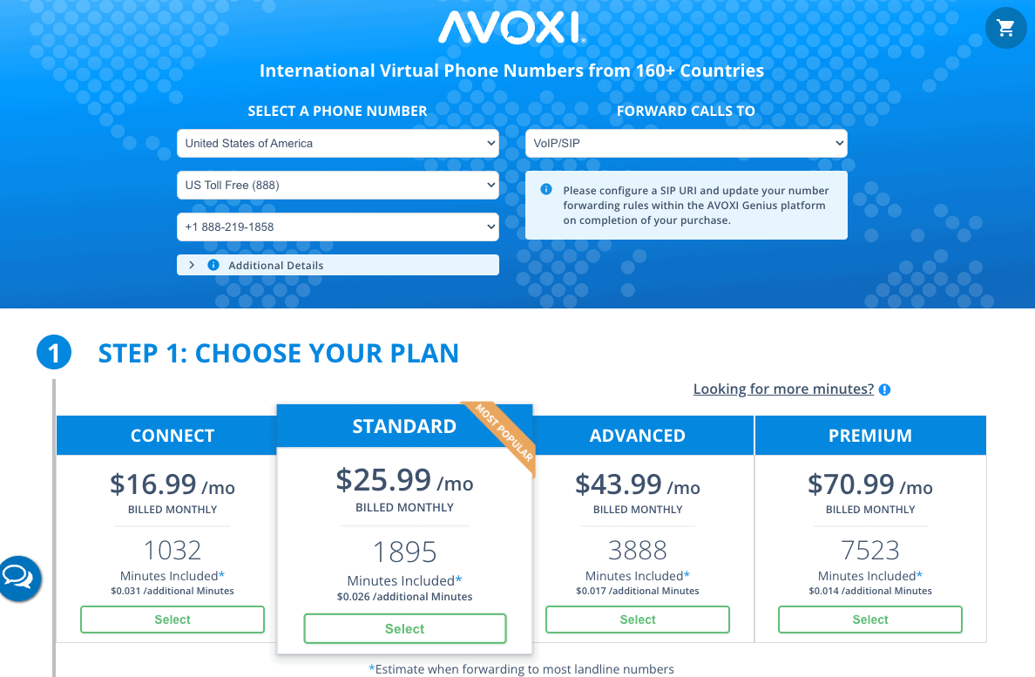Open the VoIP/SIP forwarding destination dropdown
1035x677 pixels.
[x=687, y=143]
